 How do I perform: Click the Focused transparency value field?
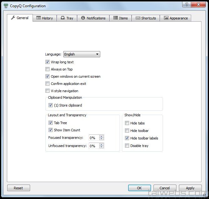coord(93,138)
